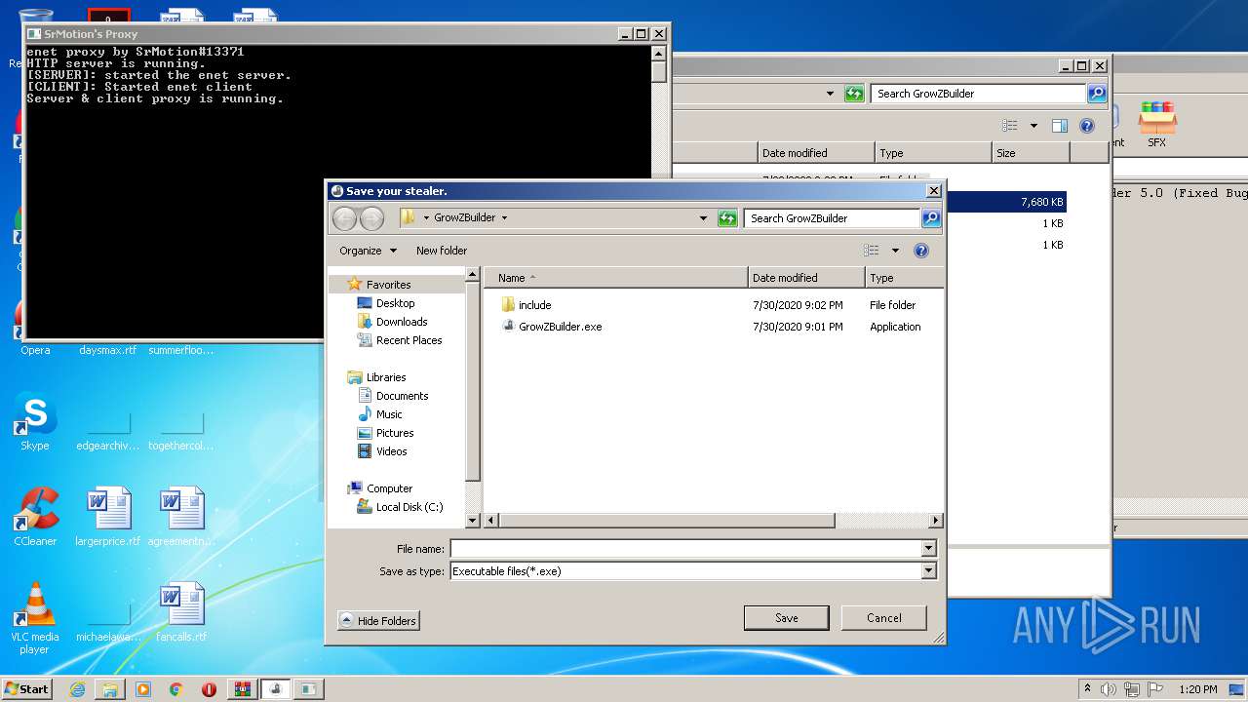Viewport: 1248px width, 702px height.
Task: Open the Organize menu
Action: click(368, 251)
